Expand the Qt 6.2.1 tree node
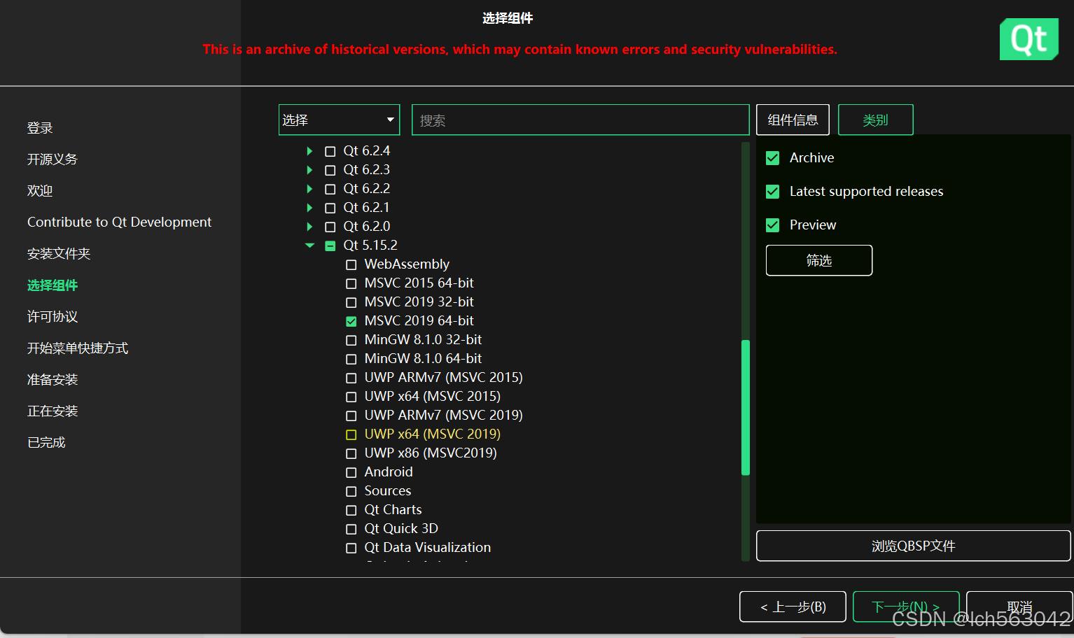 click(309, 208)
